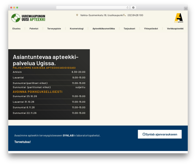Click the SYNLAB laboratory services announcement text

click(x=57, y=135)
